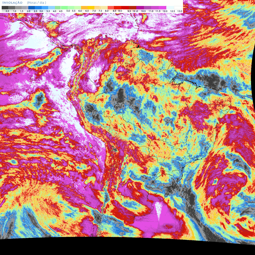Click the brick red swatch ending at 10.0

133,8
